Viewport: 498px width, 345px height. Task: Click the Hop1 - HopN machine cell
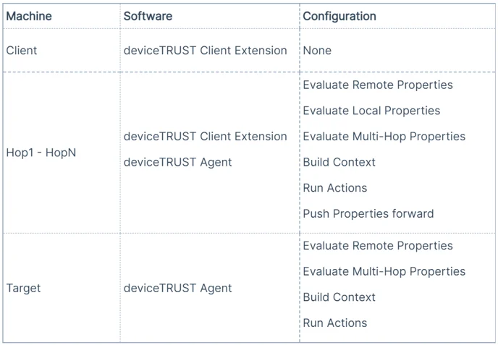point(41,153)
